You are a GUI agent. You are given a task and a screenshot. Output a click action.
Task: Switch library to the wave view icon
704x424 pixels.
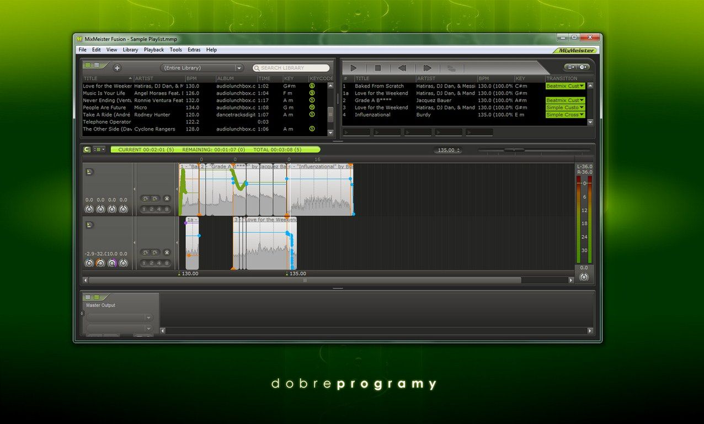tap(97, 65)
